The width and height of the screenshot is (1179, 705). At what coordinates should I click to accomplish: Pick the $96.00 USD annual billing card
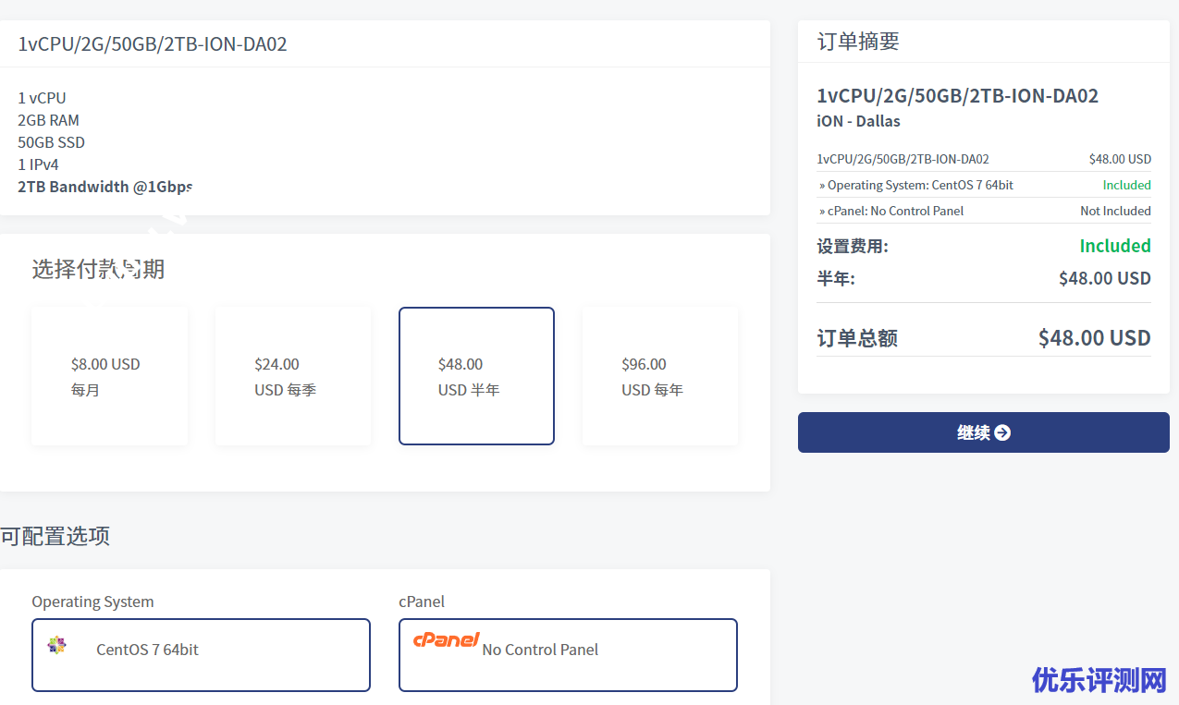tap(660, 376)
